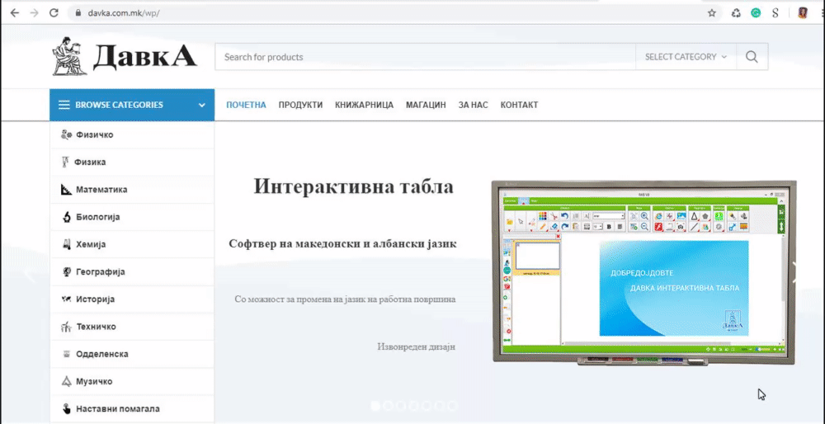Open the Историја category link
825x424 pixels.
click(x=95, y=299)
